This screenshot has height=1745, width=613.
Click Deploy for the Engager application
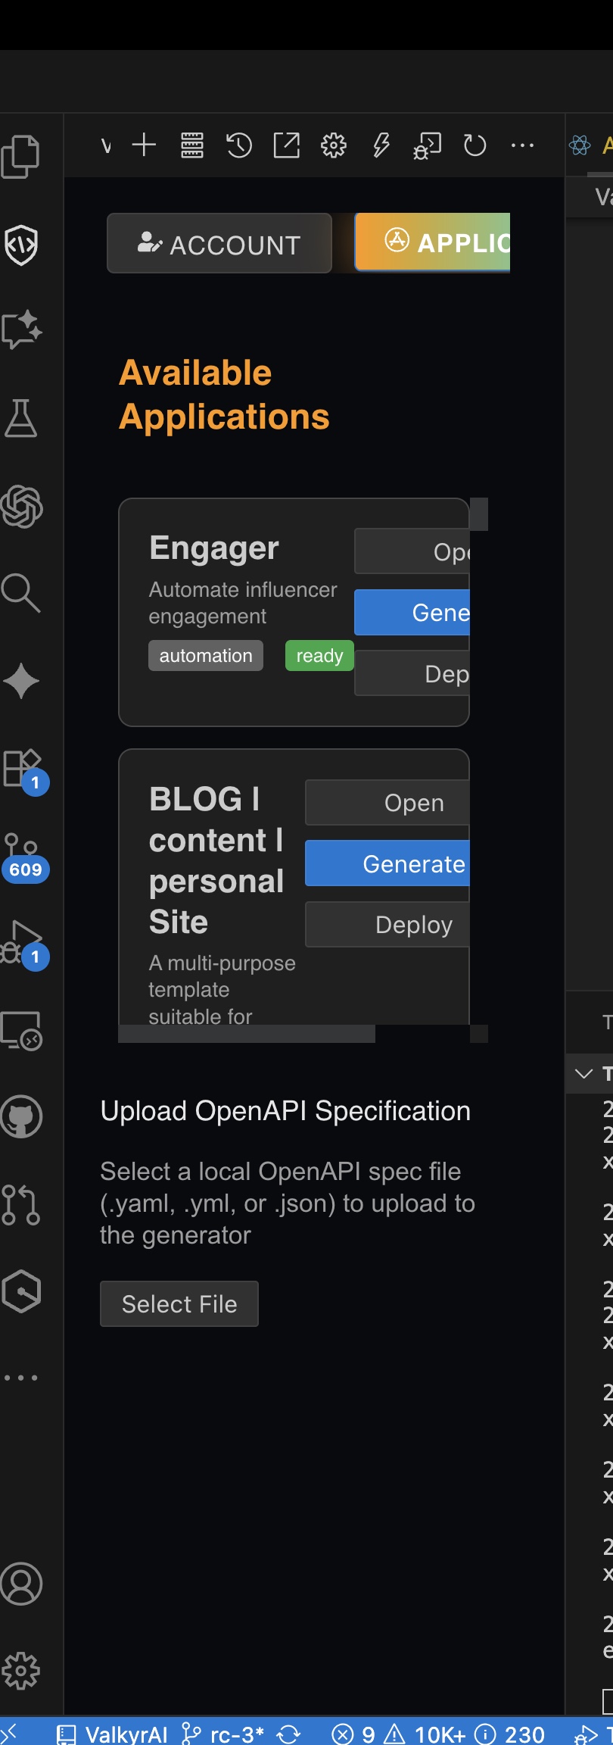coord(412,673)
